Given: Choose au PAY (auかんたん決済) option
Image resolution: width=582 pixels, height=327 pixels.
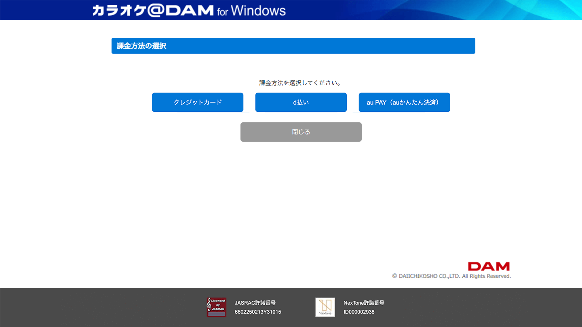Looking at the screenshot, I should tap(404, 102).
